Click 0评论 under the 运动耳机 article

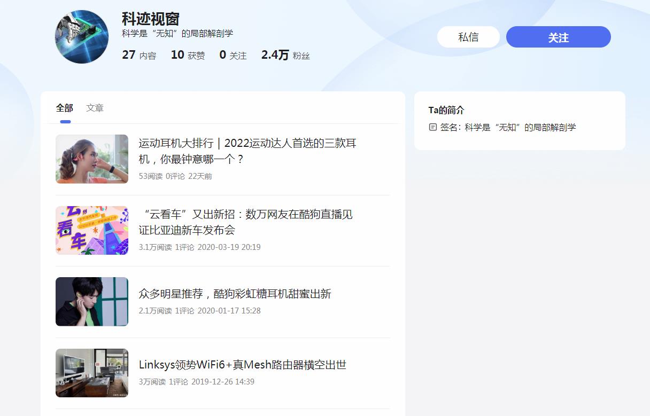click(175, 176)
